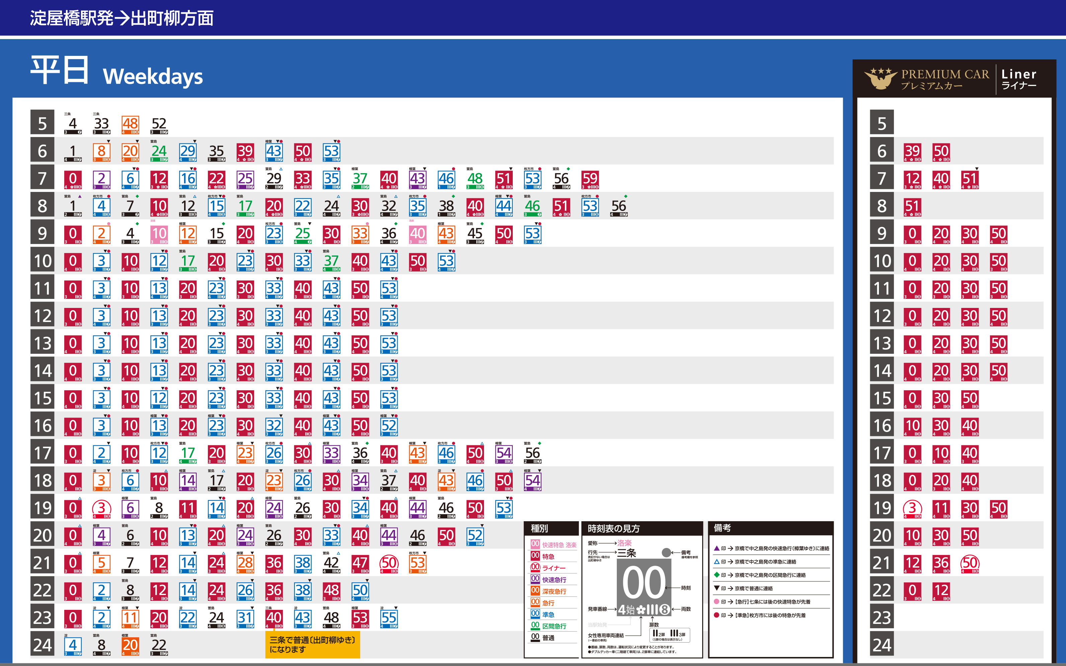Click the orange outlined 00 icon beside 急行

[x=535, y=602]
